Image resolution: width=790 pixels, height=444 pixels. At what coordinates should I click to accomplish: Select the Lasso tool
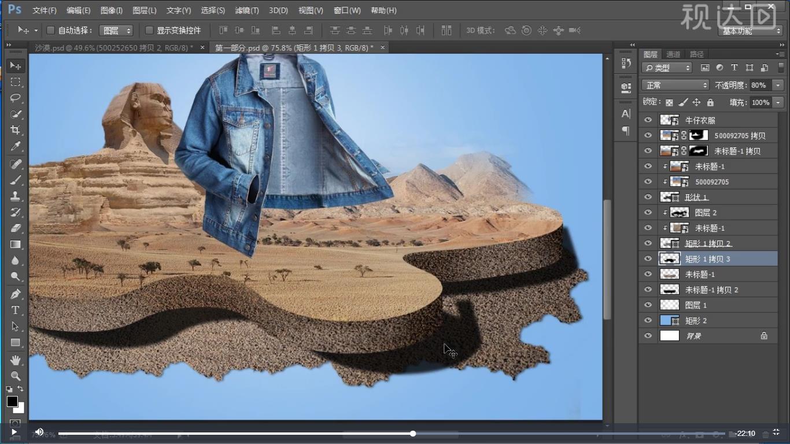[16, 98]
